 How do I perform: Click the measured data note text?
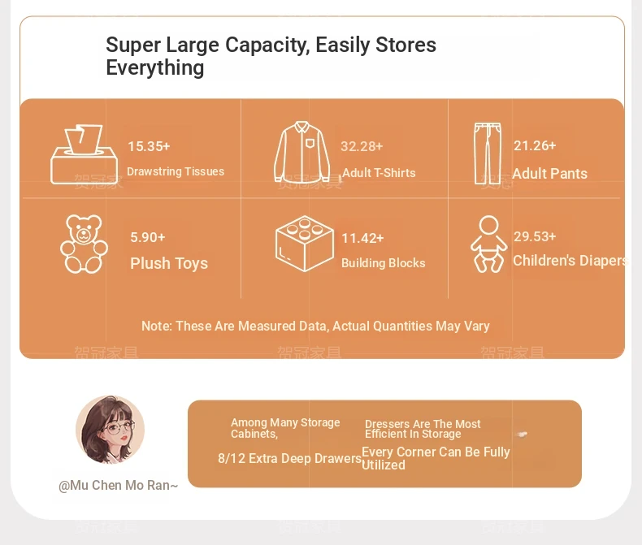click(315, 326)
